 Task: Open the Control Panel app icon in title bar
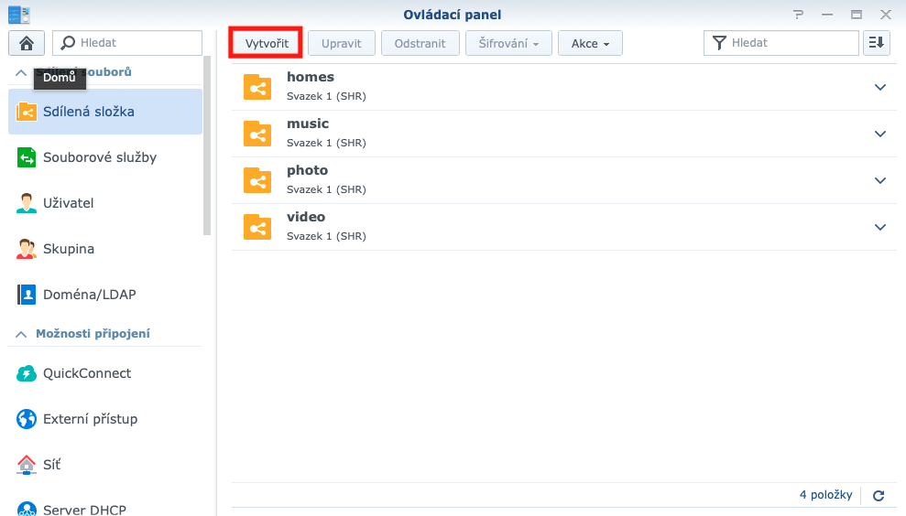click(19, 15)
